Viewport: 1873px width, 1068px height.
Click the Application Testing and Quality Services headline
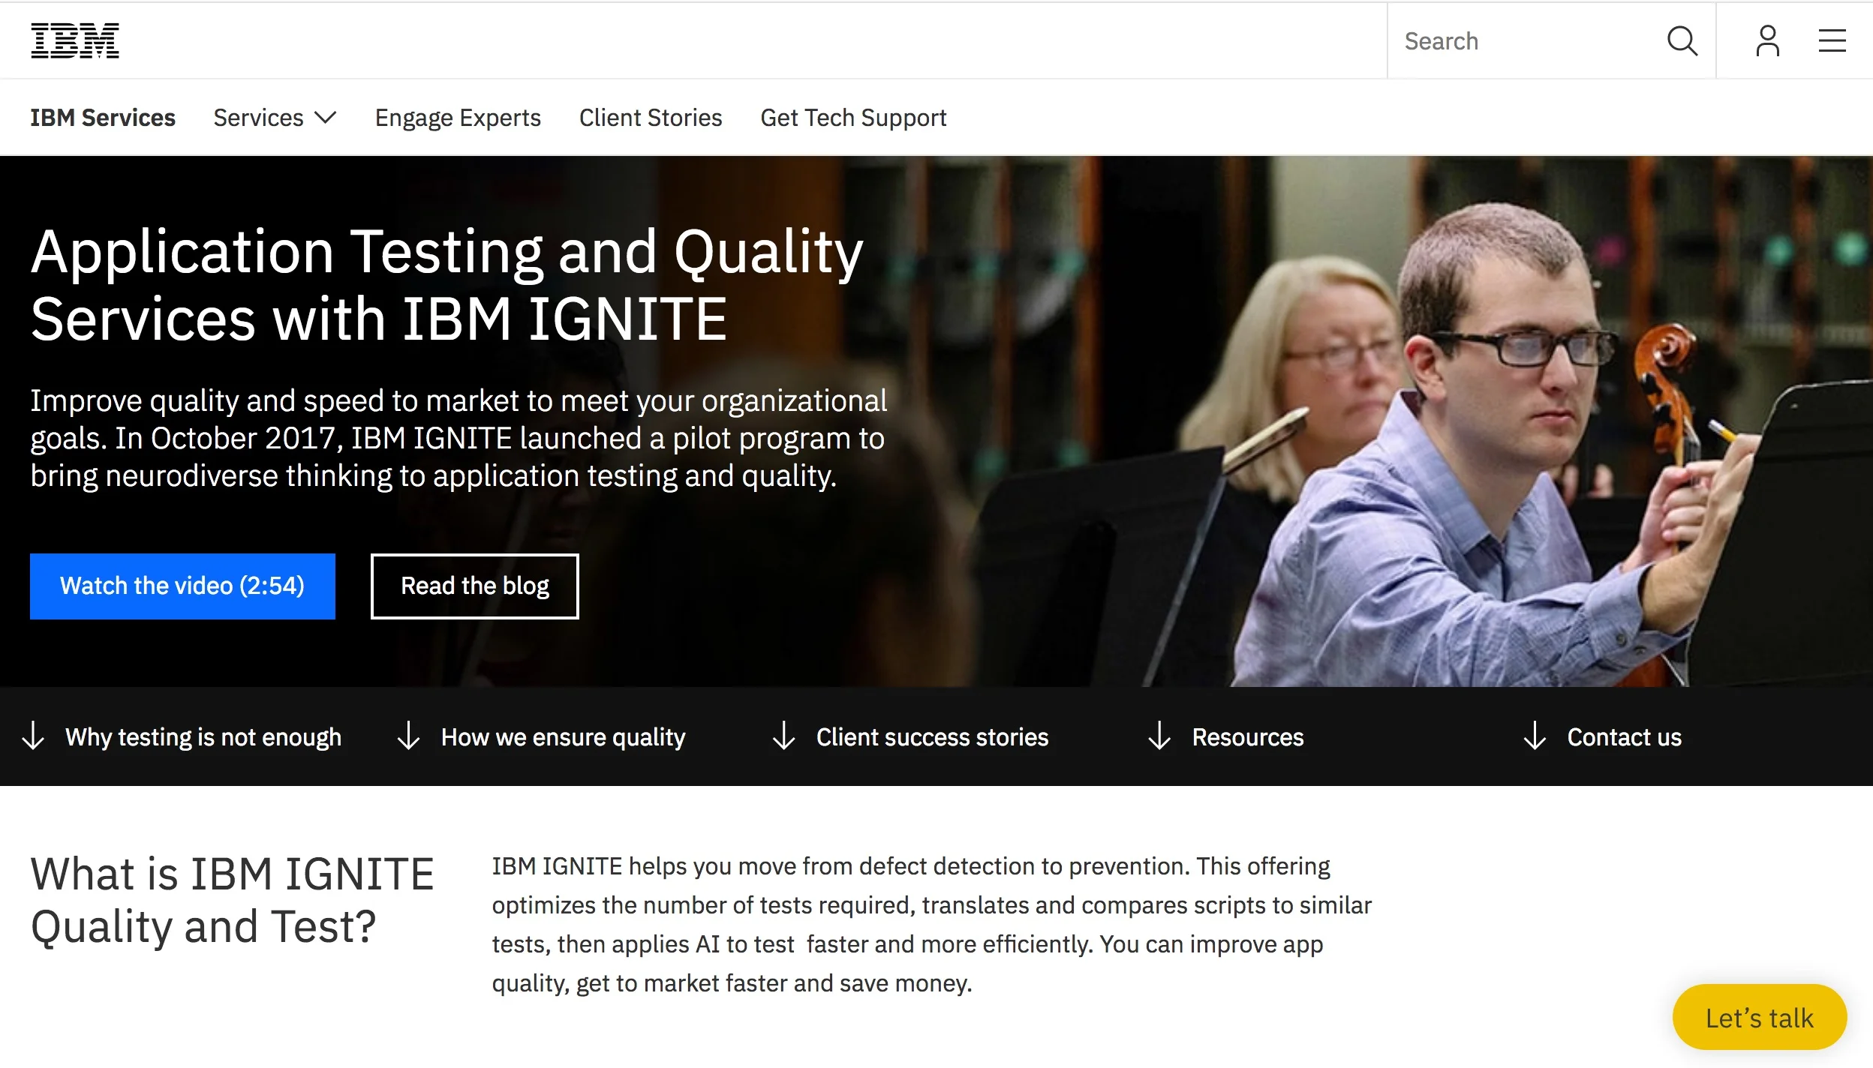click(447, 285)
